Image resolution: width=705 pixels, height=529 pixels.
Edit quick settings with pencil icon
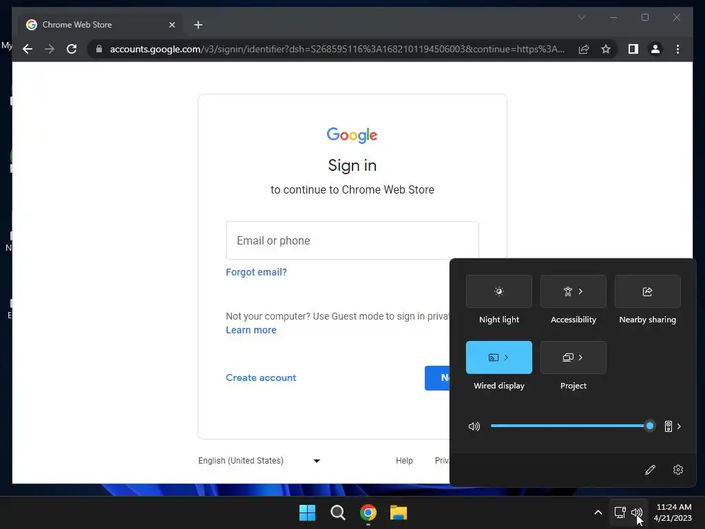[650, 470]
